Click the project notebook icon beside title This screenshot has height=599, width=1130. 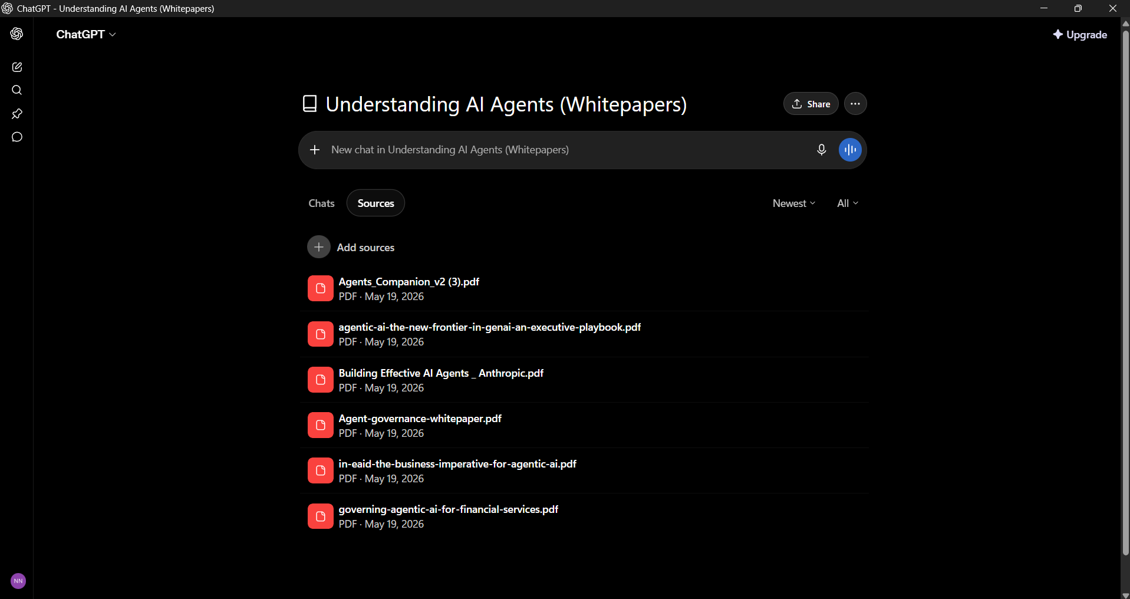point(309,104)
